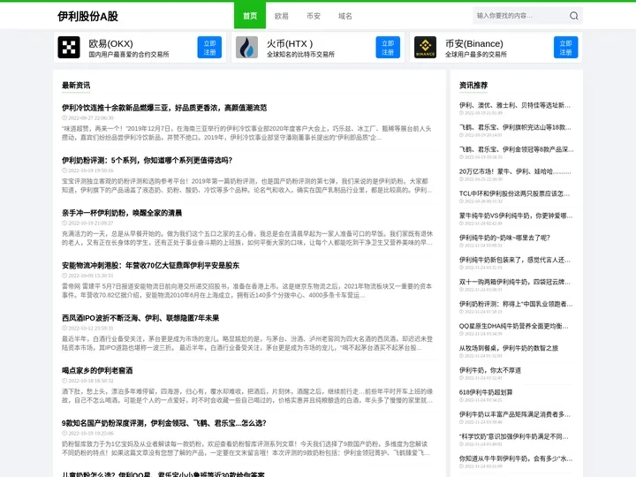Open the 域名 navigation tab

click(x=345, y=16)
